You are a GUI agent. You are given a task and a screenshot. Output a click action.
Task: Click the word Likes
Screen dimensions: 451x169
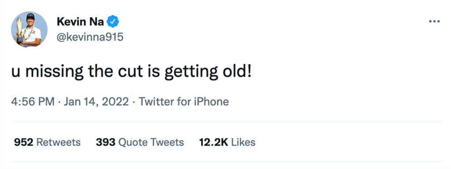pyautogui.click(x=243, y=142)
